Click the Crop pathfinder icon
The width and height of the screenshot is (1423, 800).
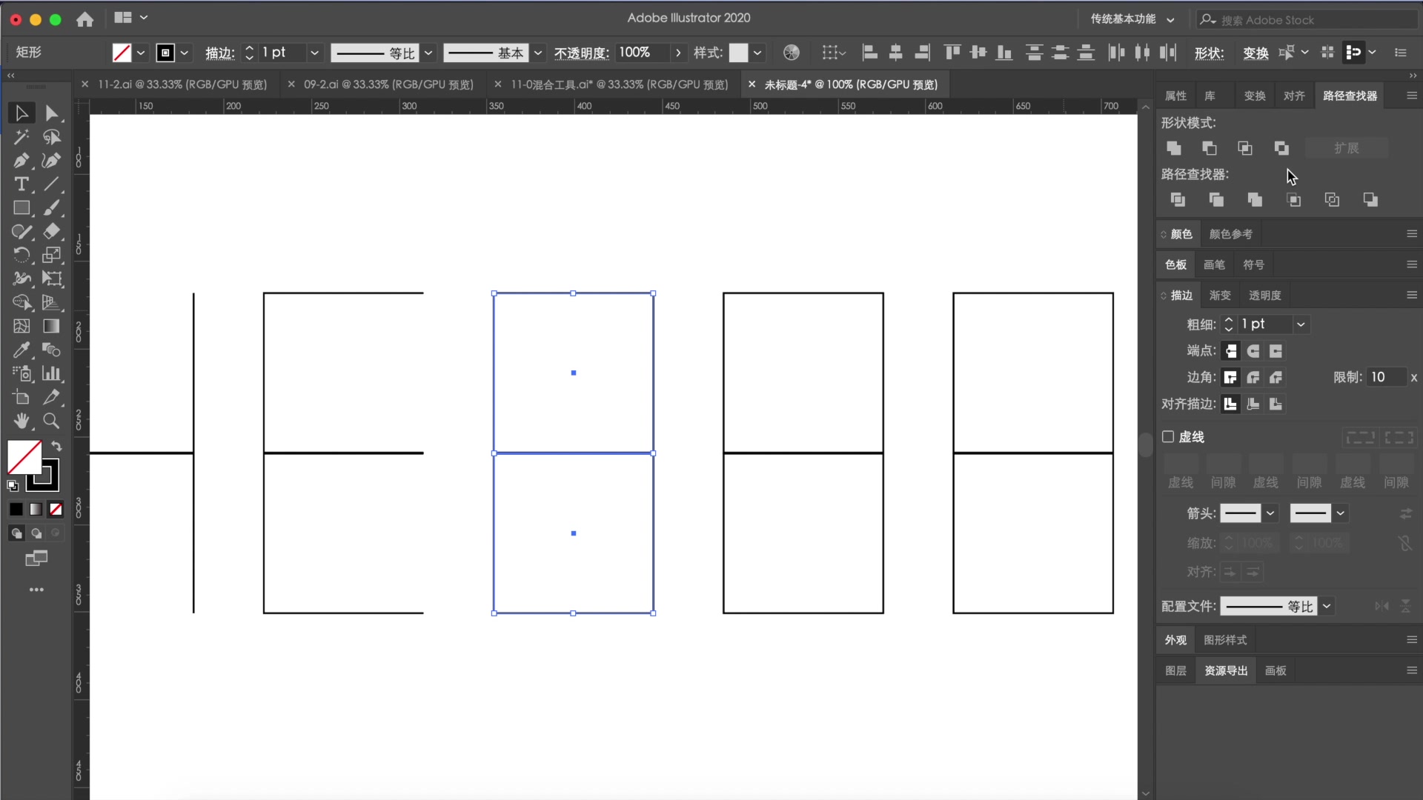coord(1294,200)
